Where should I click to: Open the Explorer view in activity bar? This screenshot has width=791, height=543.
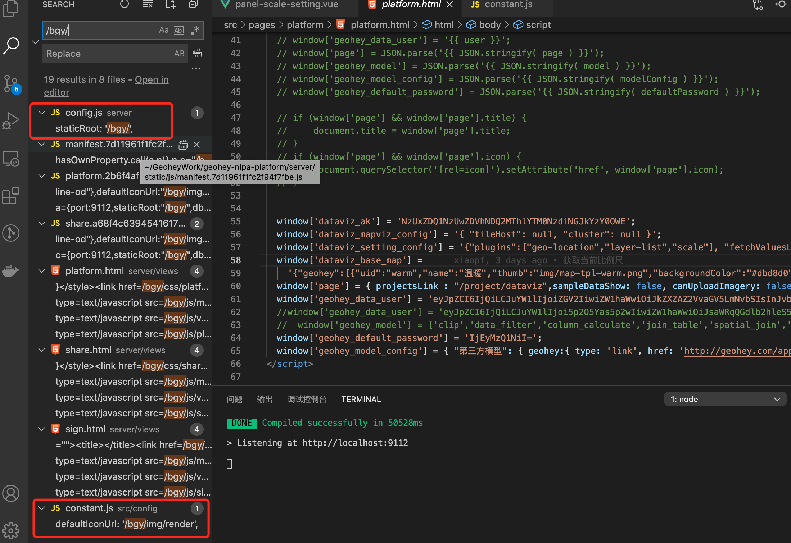11,8
